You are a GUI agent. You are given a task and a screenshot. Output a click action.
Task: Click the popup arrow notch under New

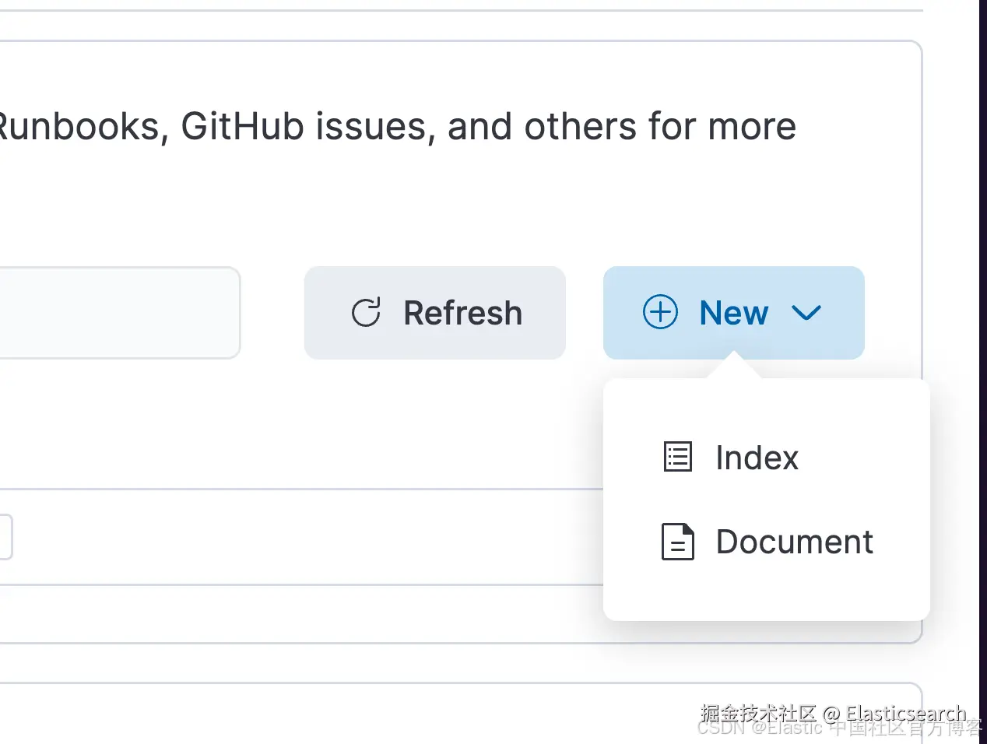tap(733, 367)
